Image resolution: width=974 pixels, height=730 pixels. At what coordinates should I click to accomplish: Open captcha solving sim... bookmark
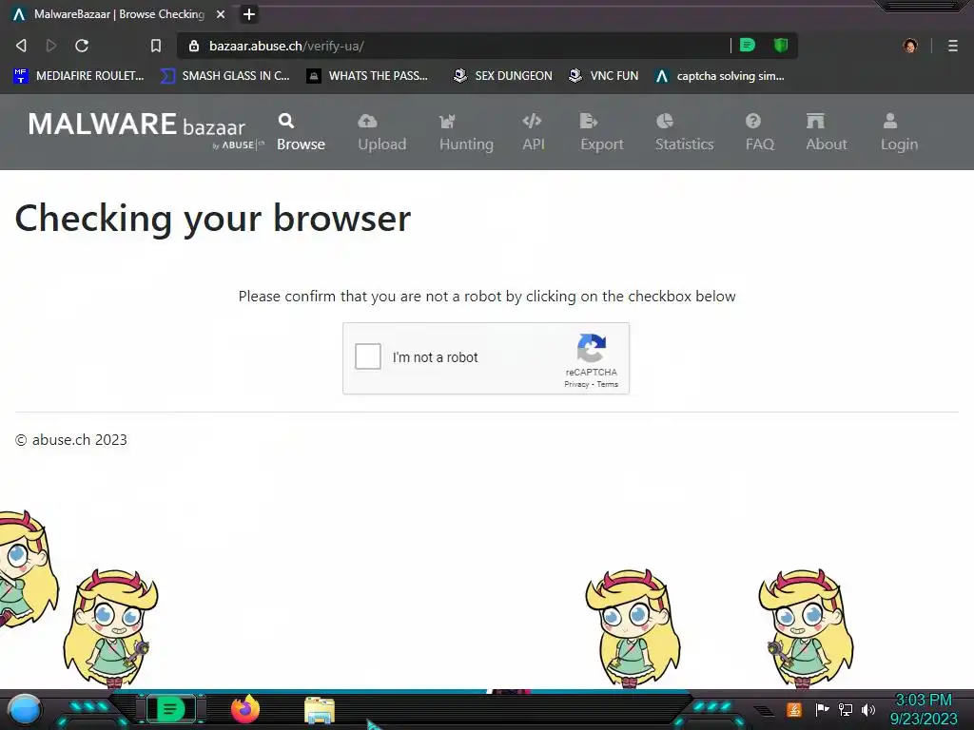point(719,76)
